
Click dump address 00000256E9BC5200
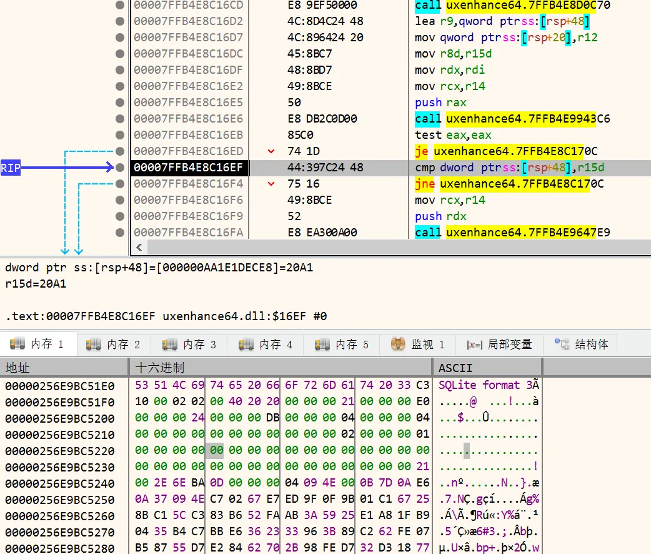pyautogui.click(x=60, y=418)
